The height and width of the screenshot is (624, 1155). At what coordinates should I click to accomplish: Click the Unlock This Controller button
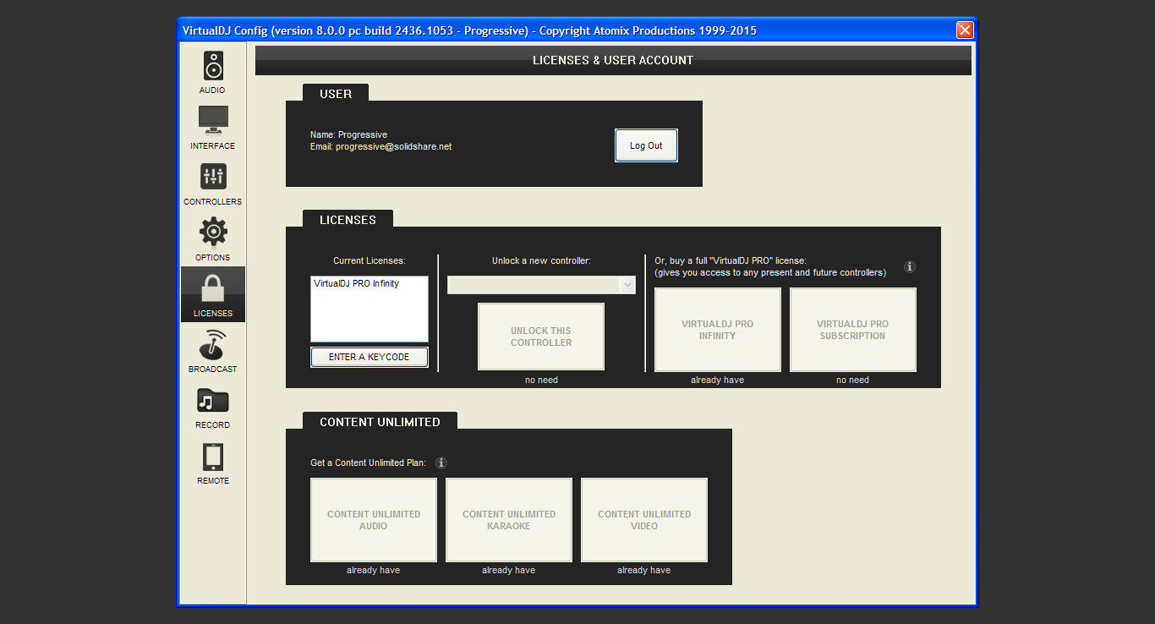pos(541,337)
